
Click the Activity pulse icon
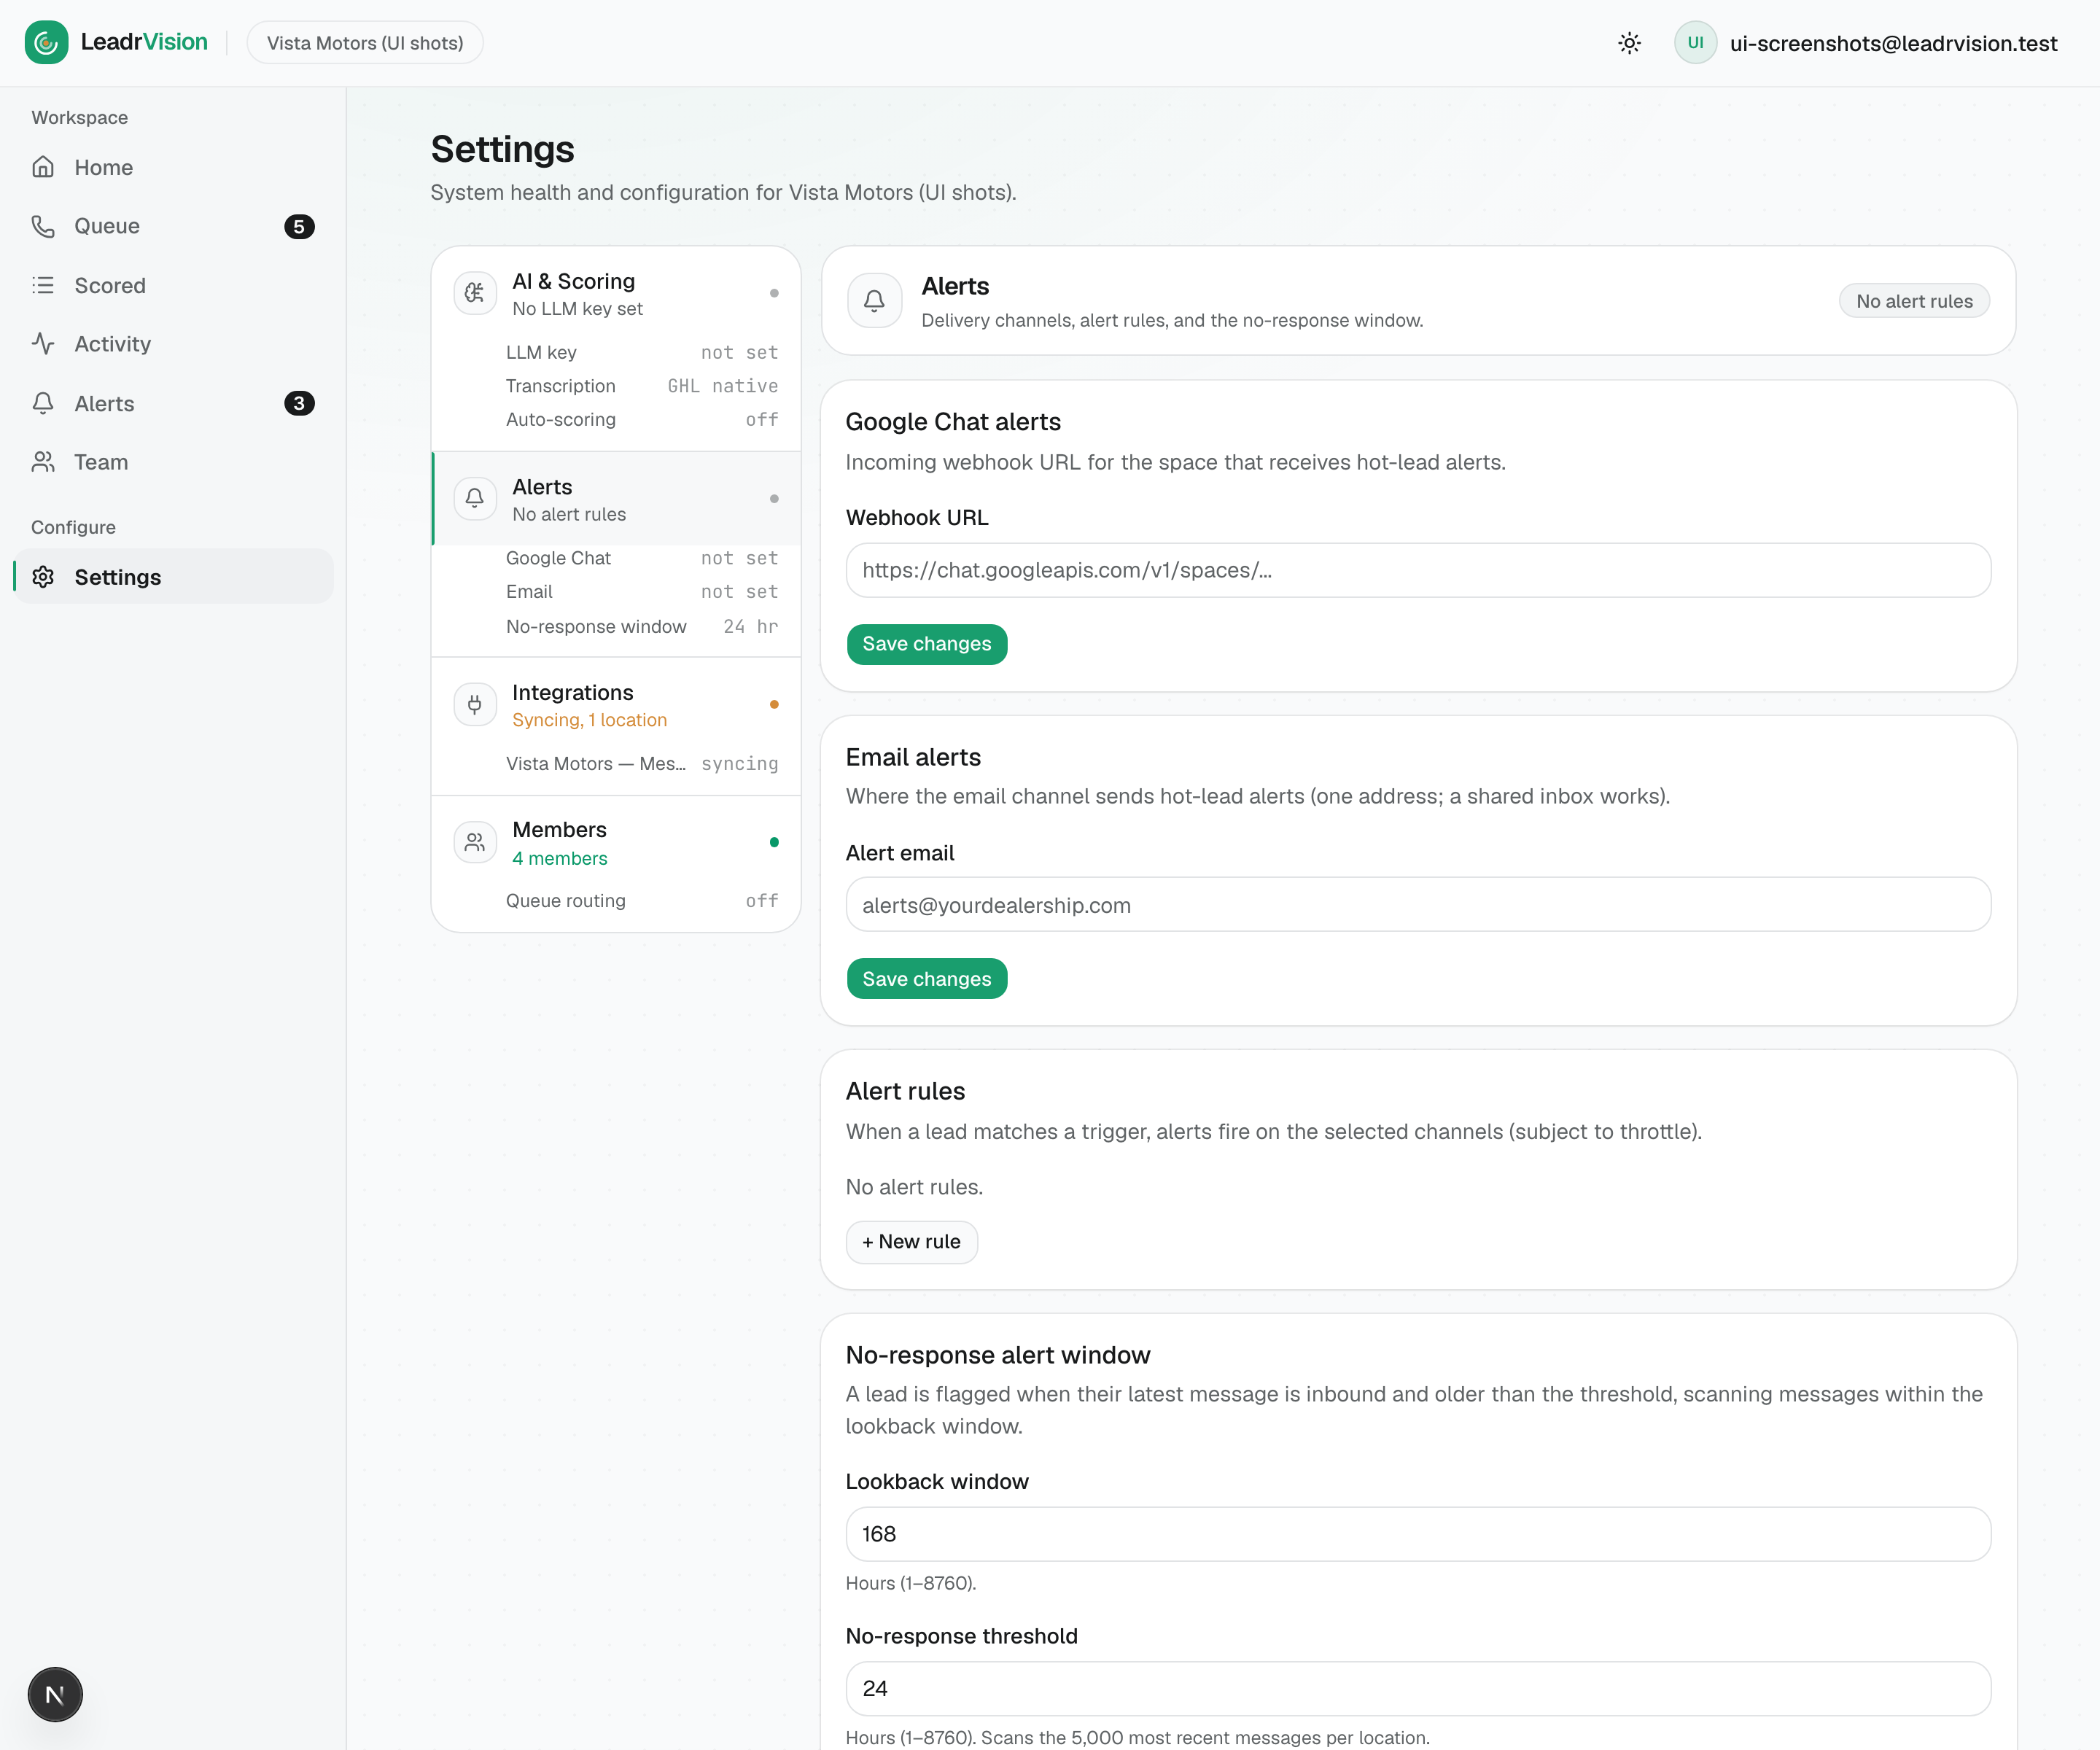(43, 344)
